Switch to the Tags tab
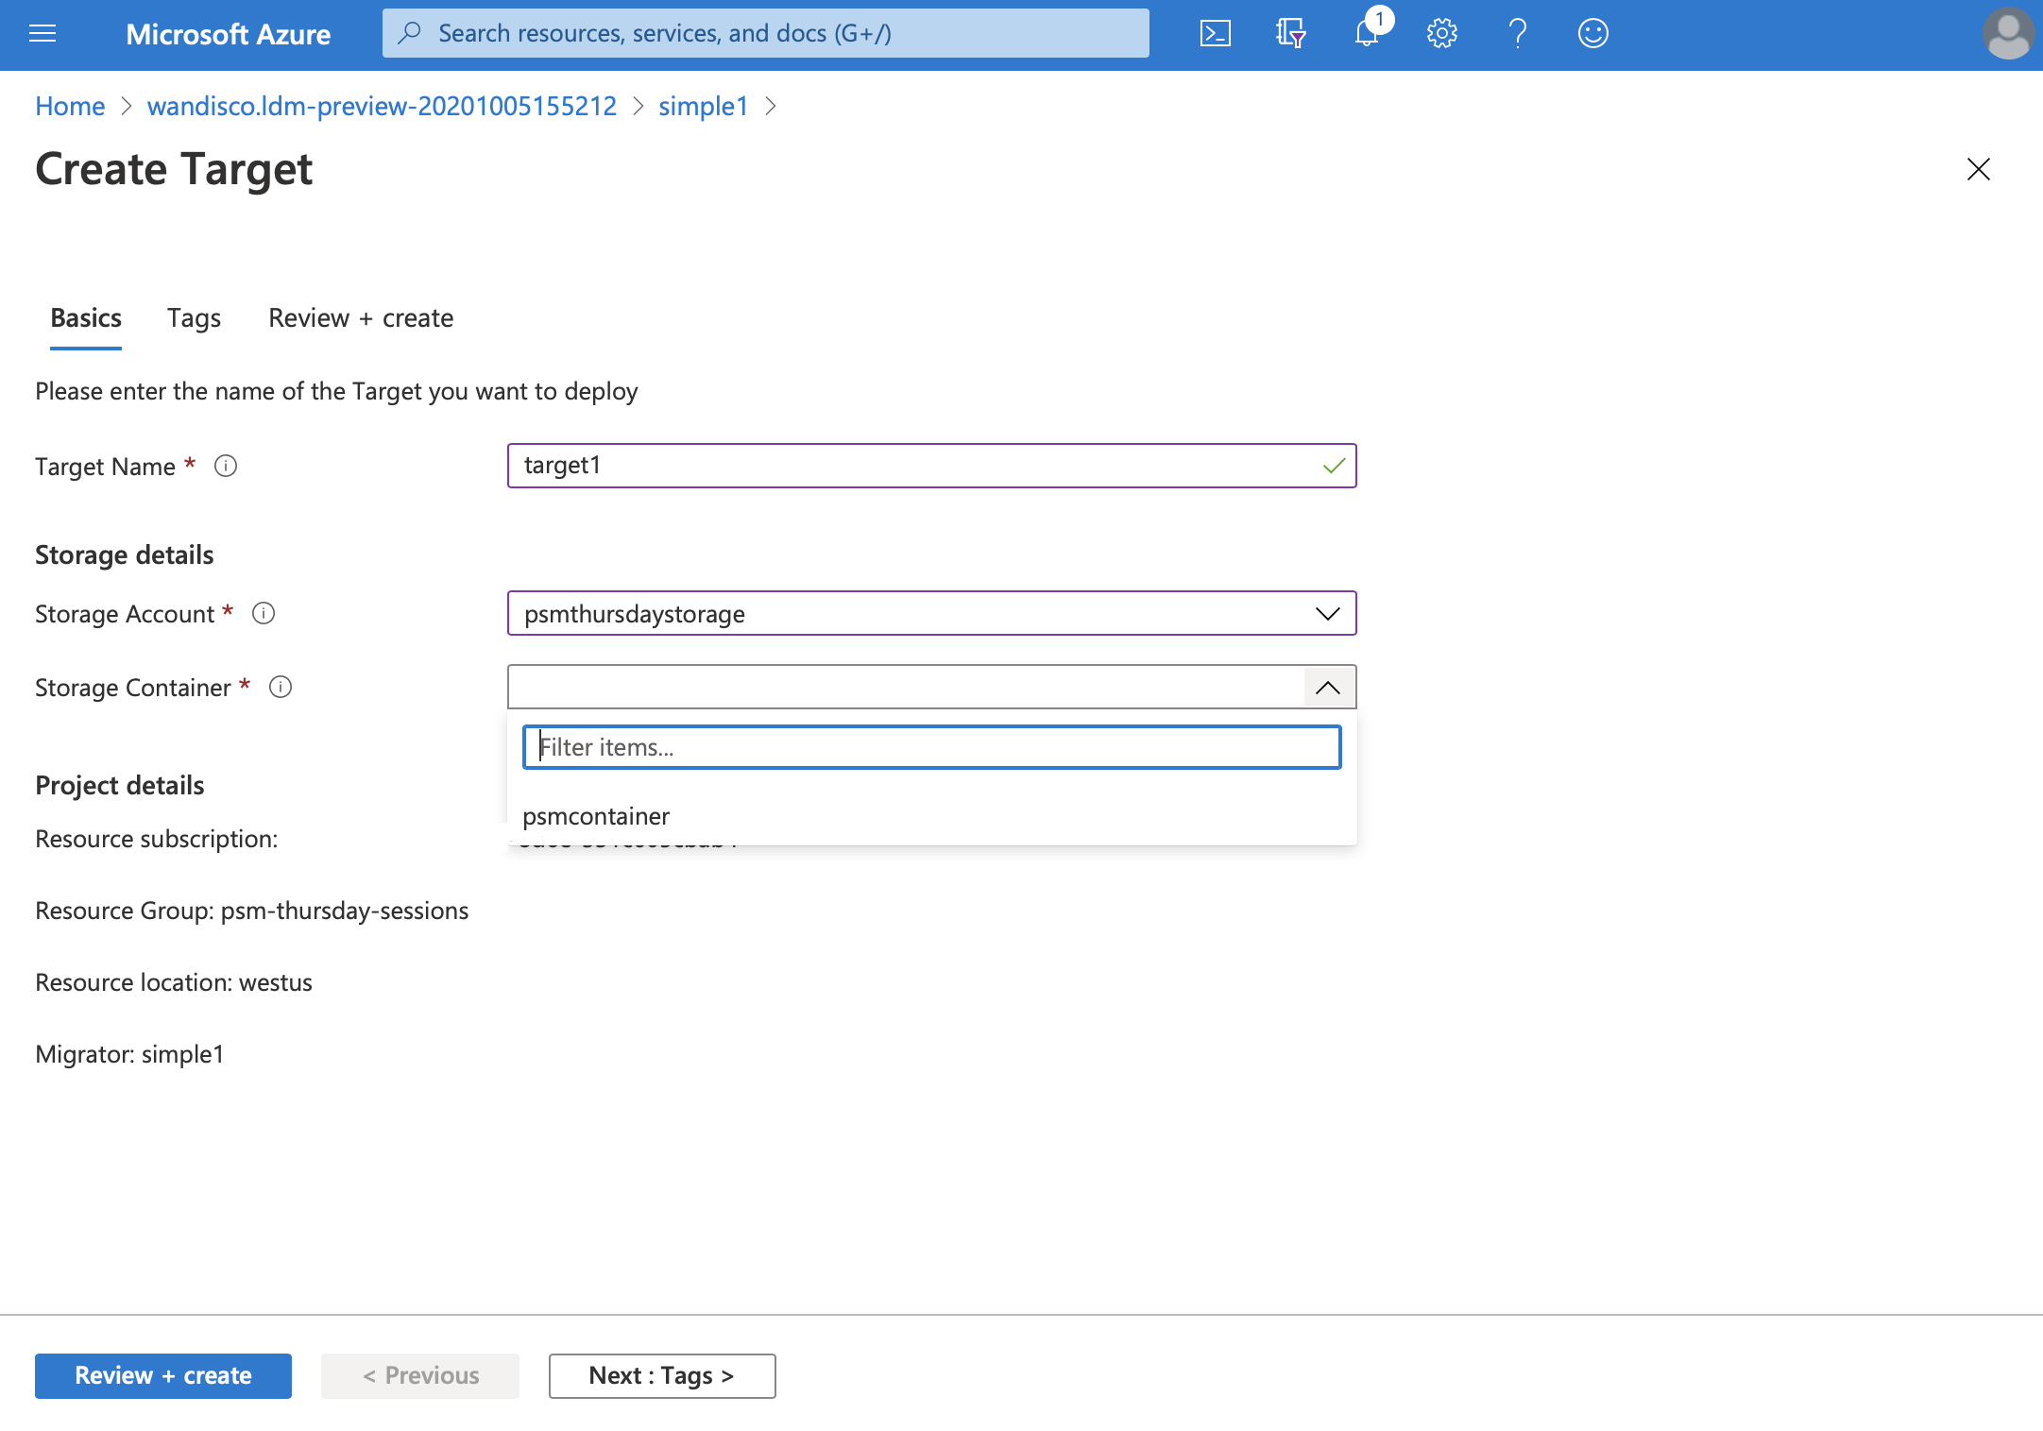The width and height of the screenshot is (2043, 1431). (x=194, y=316)
